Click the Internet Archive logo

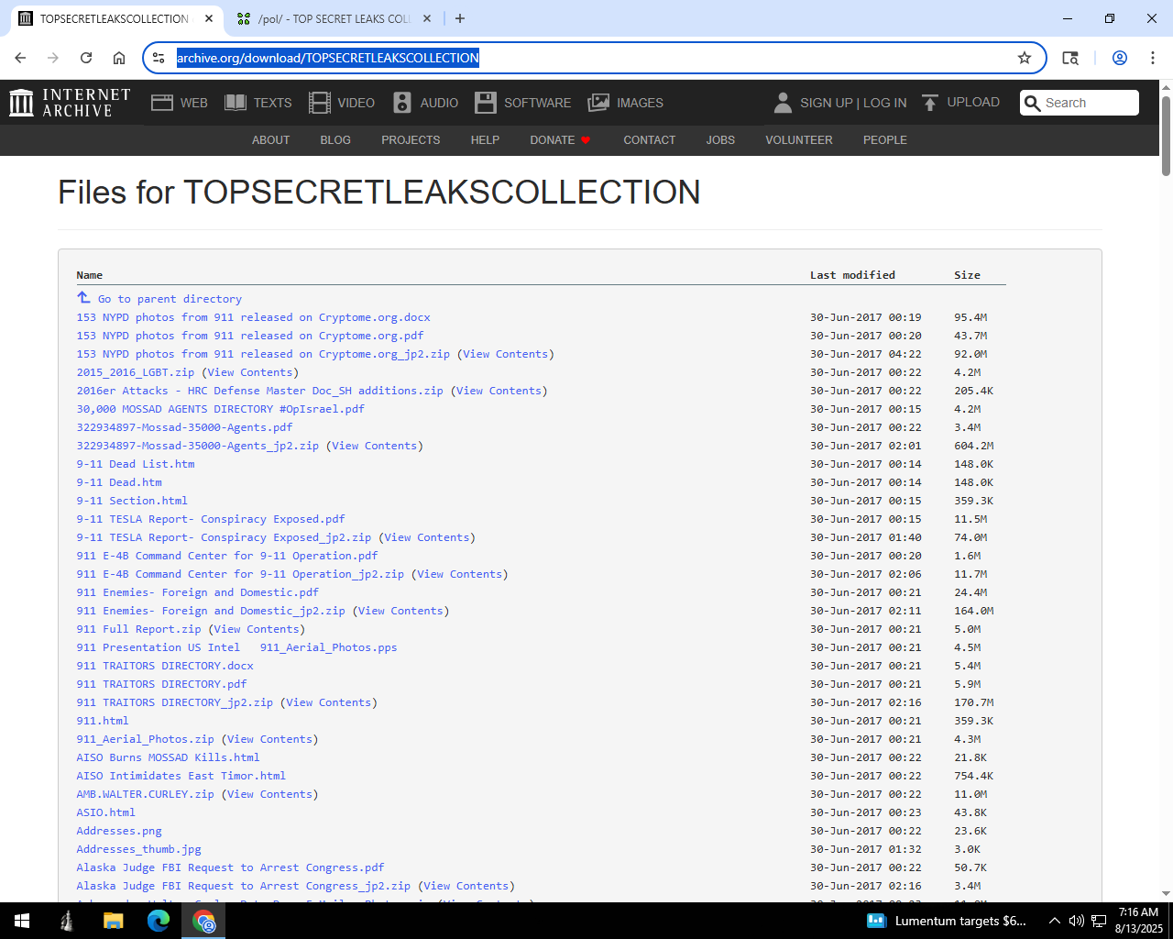[x=70, y=103]
